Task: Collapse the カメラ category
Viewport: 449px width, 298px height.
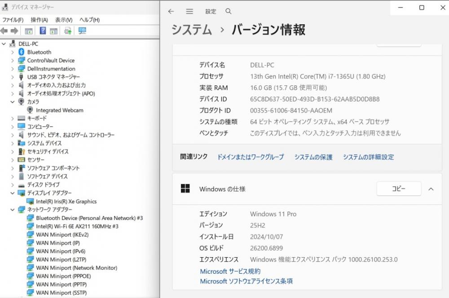Action: pos(13,102)
